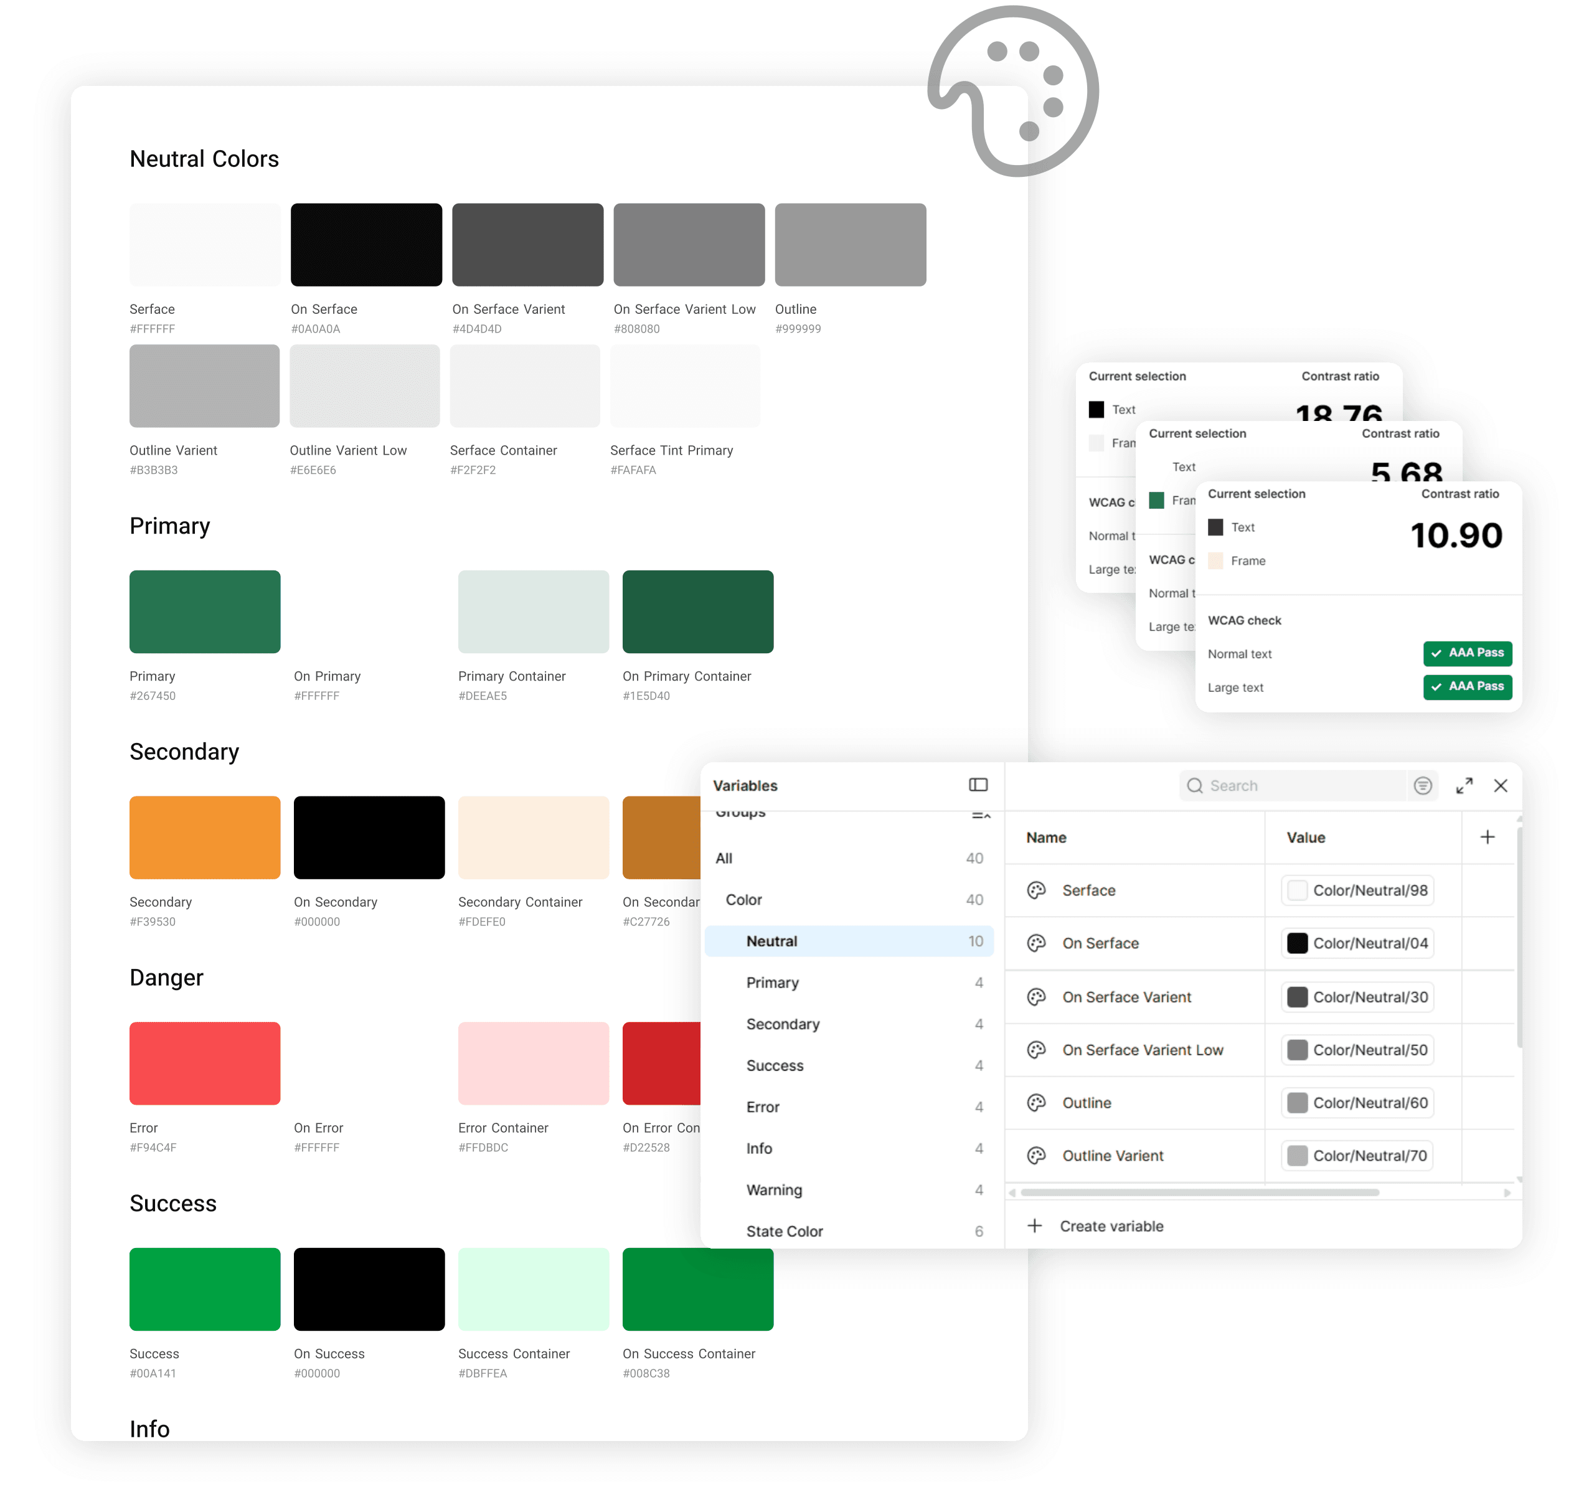Click the Color/Neutral/30 value chip
Viewport: 1594px width, 1512px height.
(x=1357, y=997)
